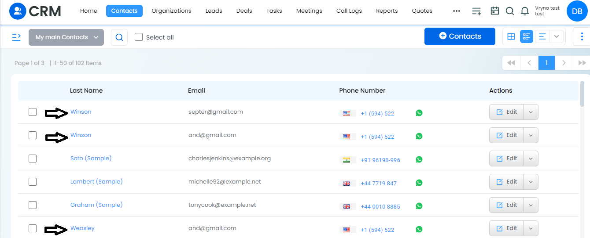This screenshot has width=590, height=238.
Task: Expand actions dropdown for septer@gmail.com row
Action: (531, 112)
